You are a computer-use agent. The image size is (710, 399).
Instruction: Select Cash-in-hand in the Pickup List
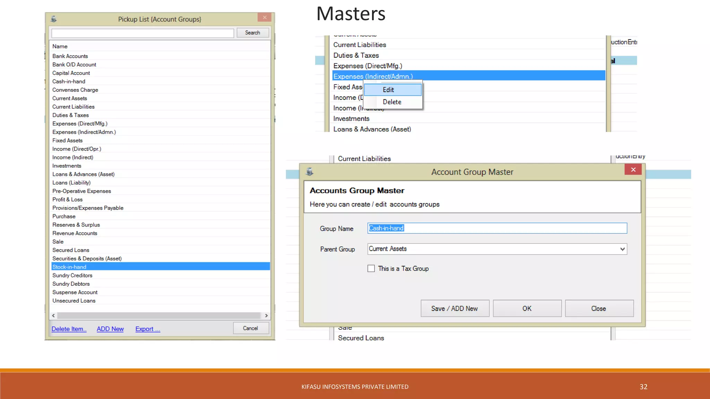(161, 81)
